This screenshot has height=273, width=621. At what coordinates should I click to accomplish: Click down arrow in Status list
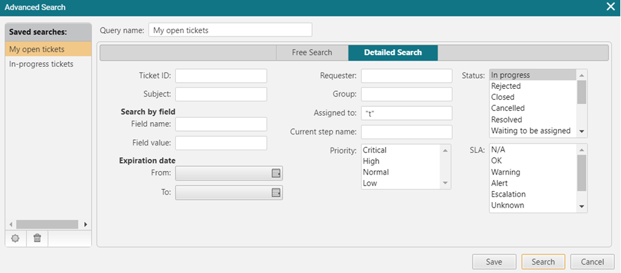[x=582, y=132]
